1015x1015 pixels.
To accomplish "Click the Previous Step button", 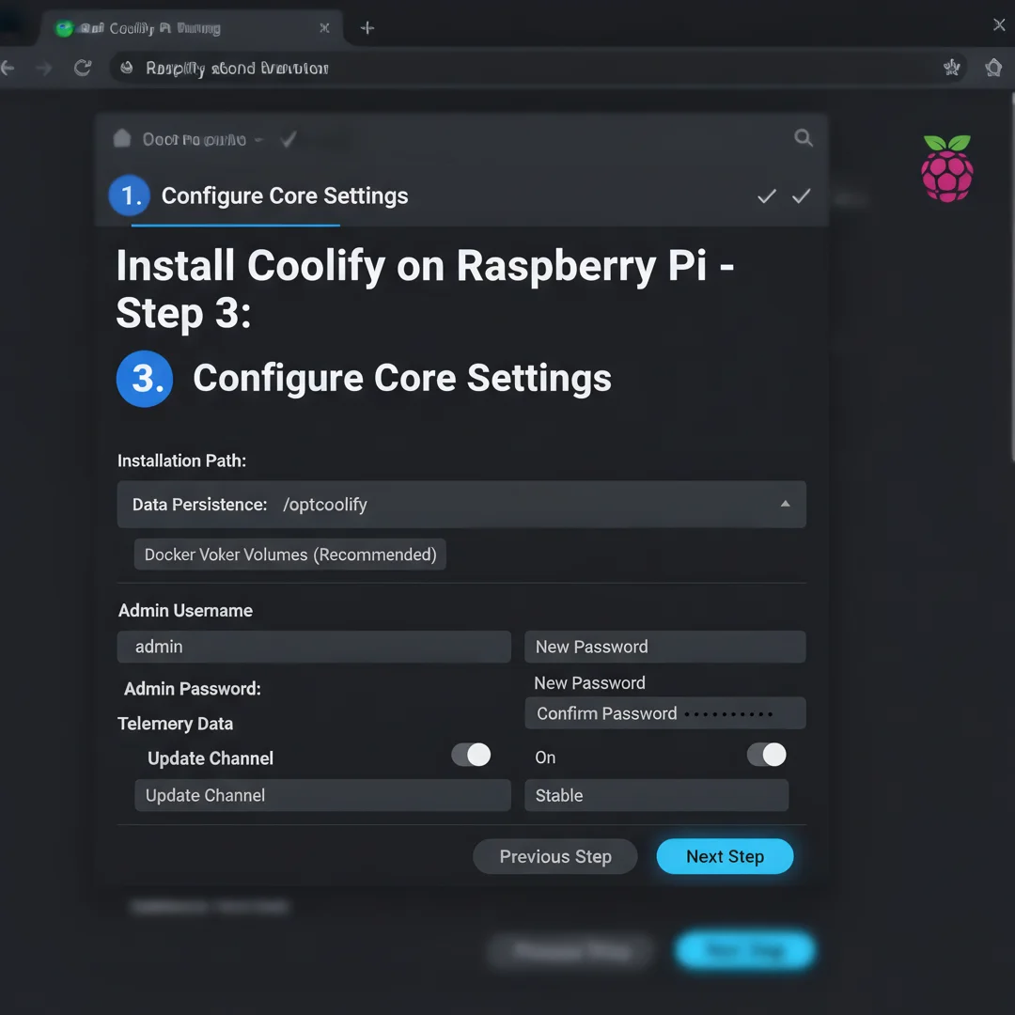I will [x=555, y=856].
